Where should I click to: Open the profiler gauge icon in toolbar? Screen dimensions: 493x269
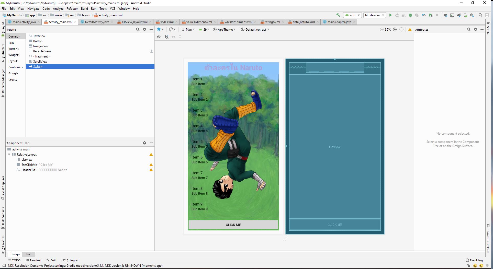click(424, 15)
